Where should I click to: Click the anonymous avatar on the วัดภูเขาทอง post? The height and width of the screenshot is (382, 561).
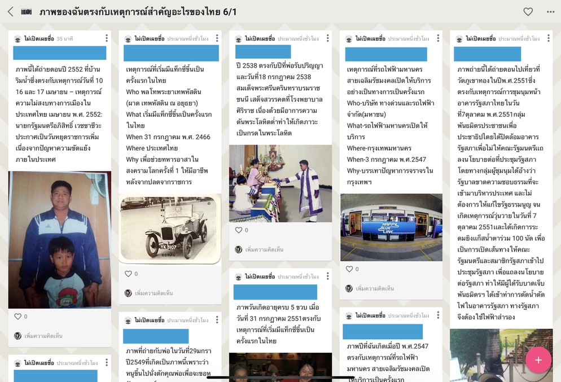click(459, 38)
